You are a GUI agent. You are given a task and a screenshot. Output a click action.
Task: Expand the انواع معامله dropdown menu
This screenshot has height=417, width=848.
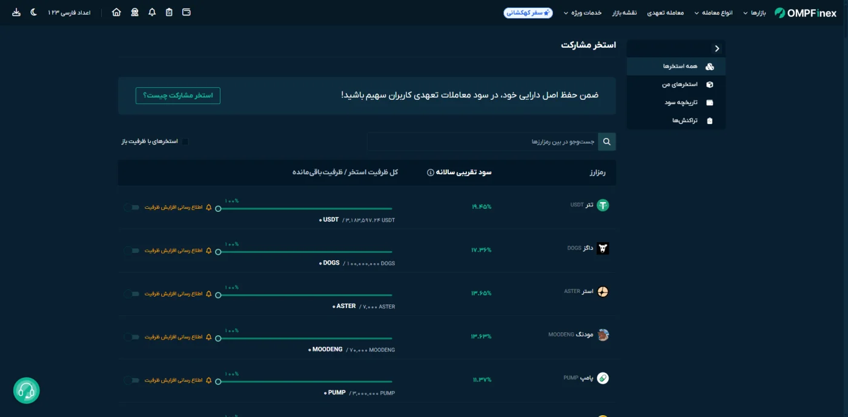(x=713, y=13)
